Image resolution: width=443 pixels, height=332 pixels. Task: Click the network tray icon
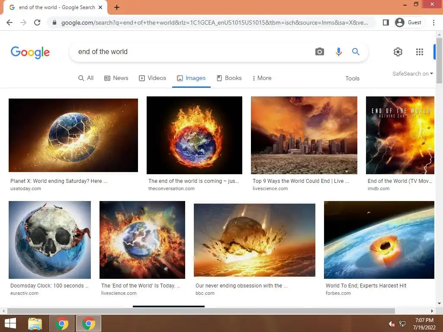[x=402, y=324]
